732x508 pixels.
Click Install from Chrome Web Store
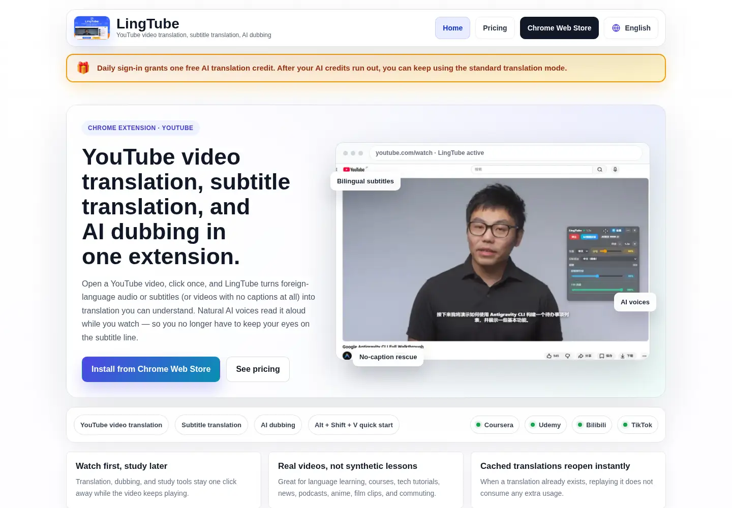coord(151,369)
